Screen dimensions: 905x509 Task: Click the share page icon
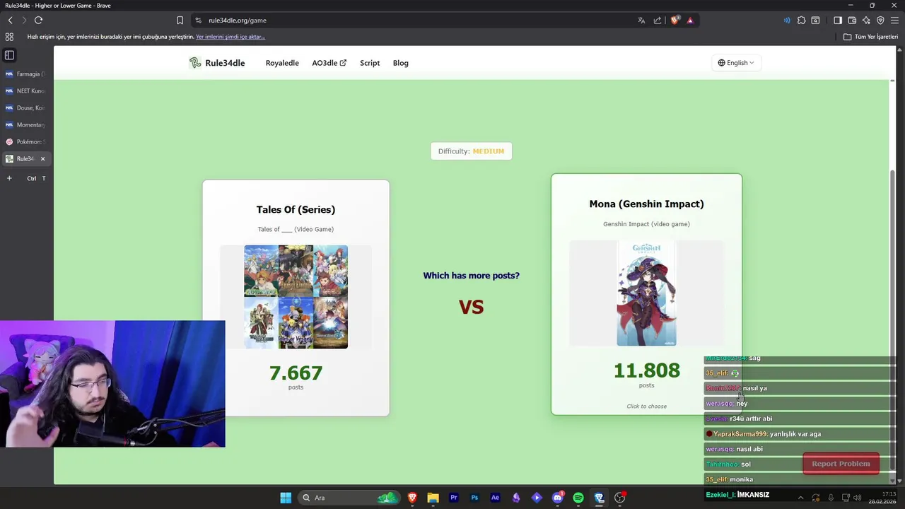coord(658,21)
